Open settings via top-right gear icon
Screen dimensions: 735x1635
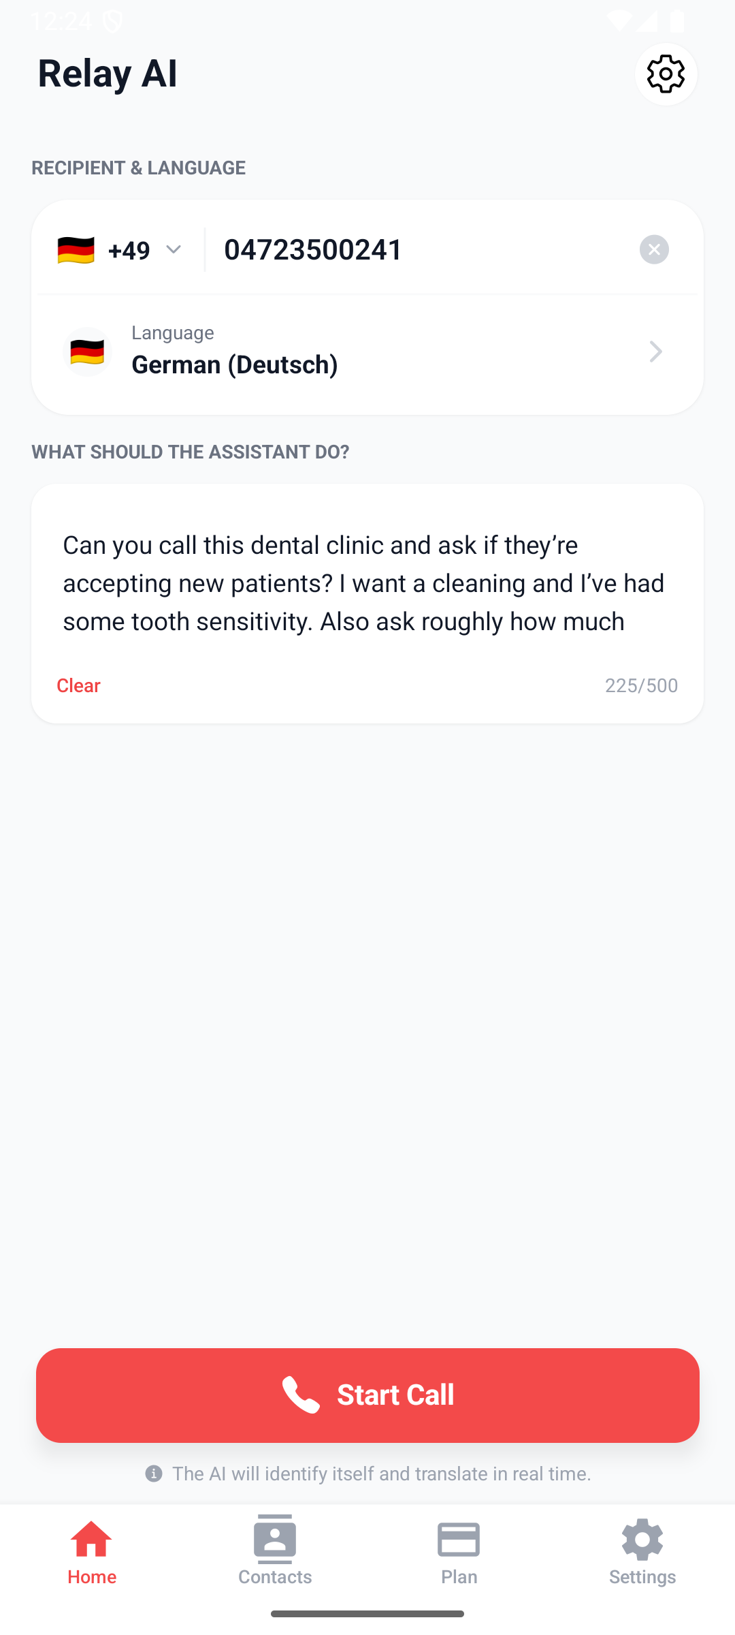coord(666,74)
